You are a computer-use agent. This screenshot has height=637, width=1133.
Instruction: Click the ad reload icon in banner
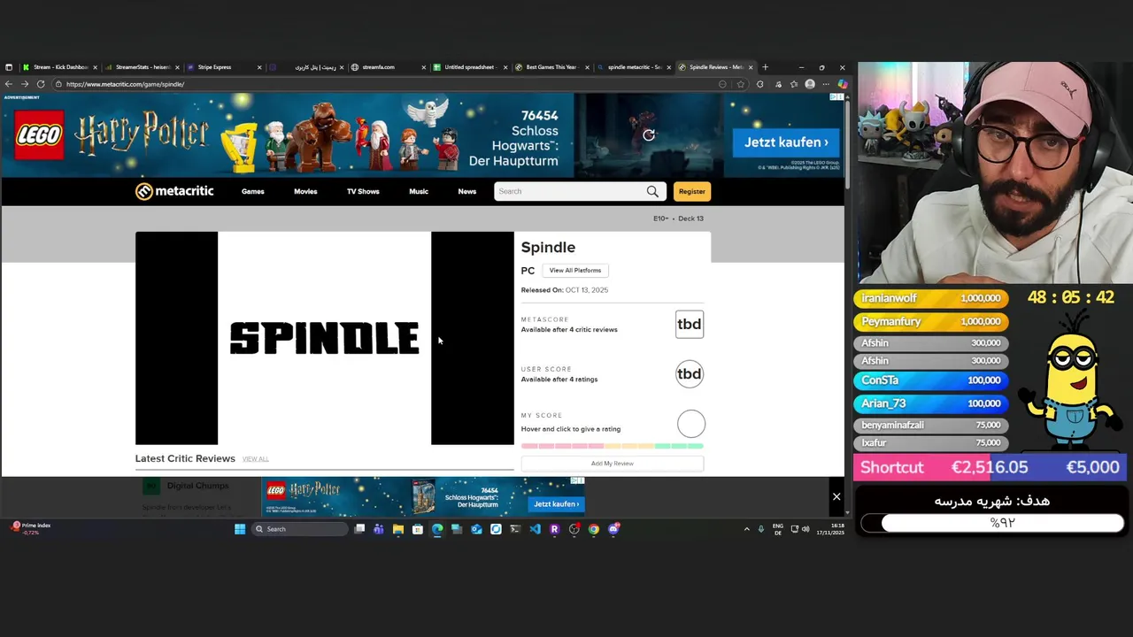pyautogui.click(x=649, y=135)
